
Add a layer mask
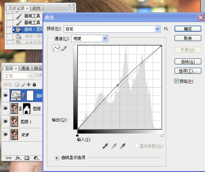click(x=27, y=158)
